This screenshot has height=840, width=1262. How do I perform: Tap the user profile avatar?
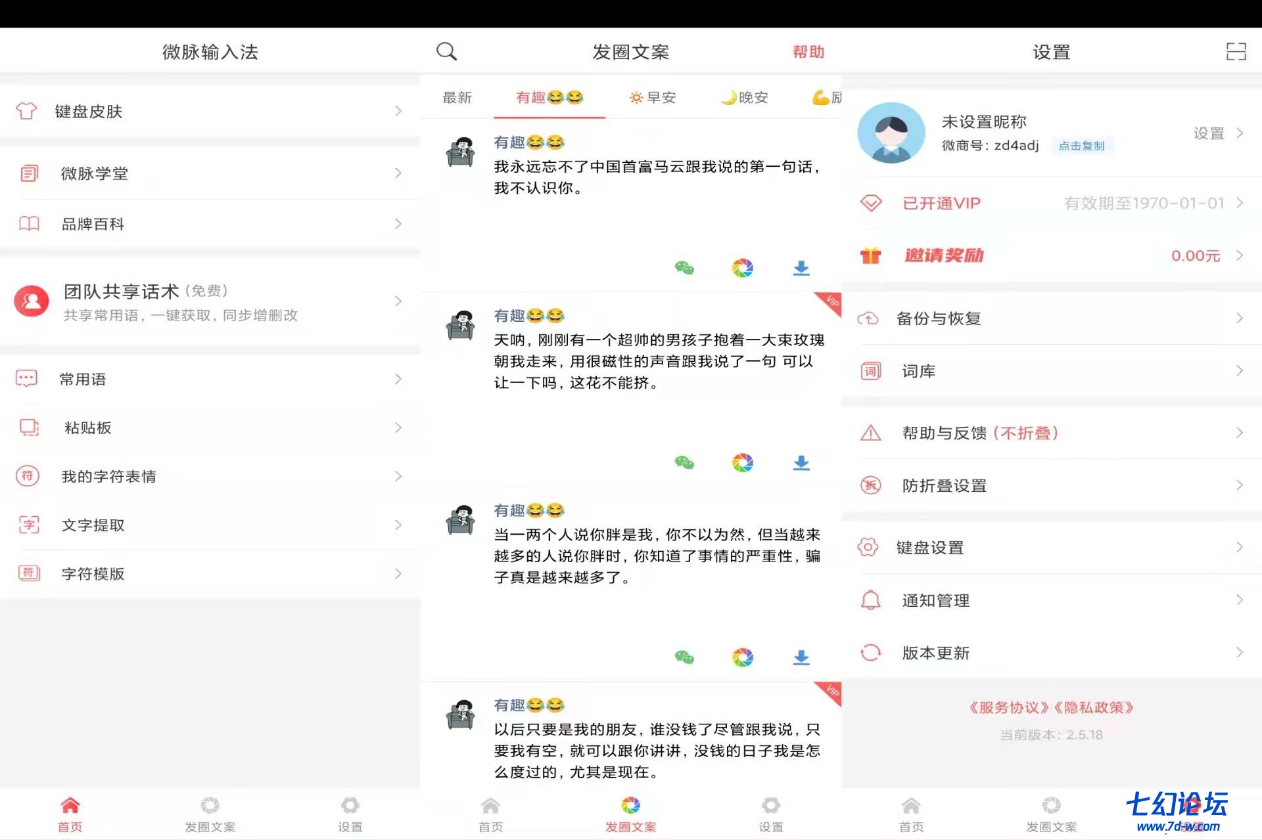pyautogui.click(x=891, y=133)
